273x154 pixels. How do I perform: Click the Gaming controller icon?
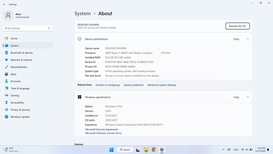[7, 95]
